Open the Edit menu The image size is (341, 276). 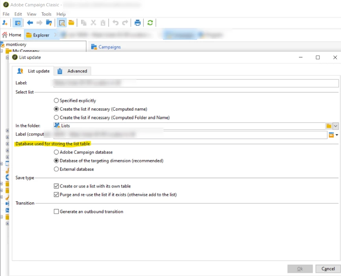coord(18,14)
